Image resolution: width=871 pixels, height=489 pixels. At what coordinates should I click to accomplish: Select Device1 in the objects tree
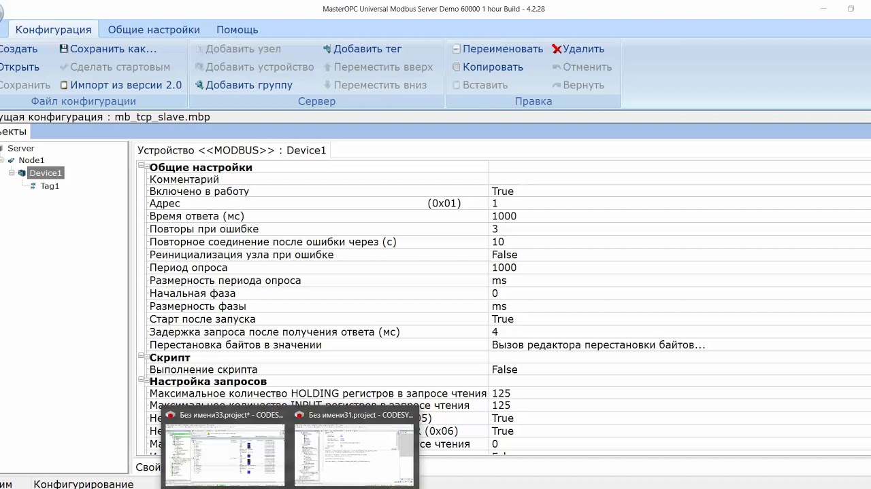tap(46, 173)
